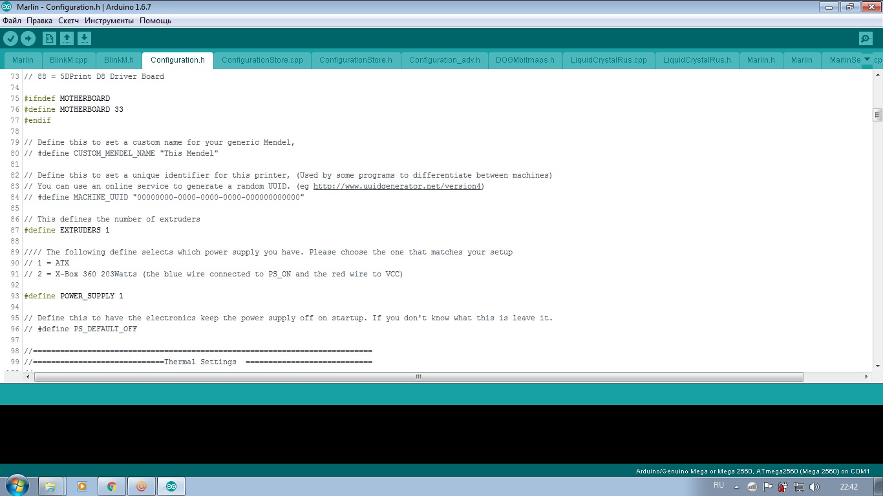Switch to the Marlin tab after Marlin.h
This screenshot has height=496, width=883.
pyautogui.click(x=802, y=60)
